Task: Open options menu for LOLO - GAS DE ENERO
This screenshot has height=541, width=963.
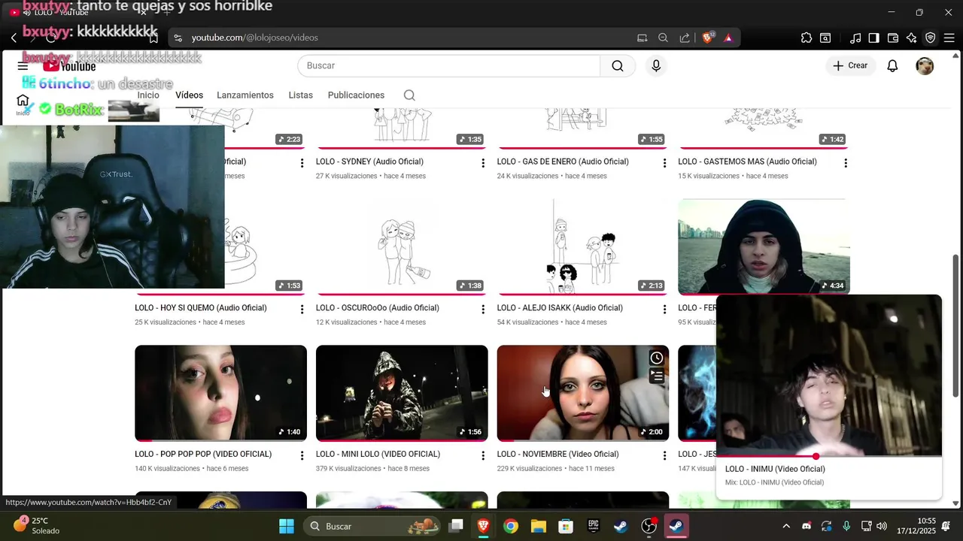Action: 664,163
